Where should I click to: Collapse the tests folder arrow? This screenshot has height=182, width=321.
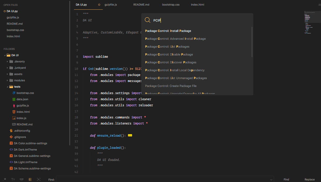7,87
